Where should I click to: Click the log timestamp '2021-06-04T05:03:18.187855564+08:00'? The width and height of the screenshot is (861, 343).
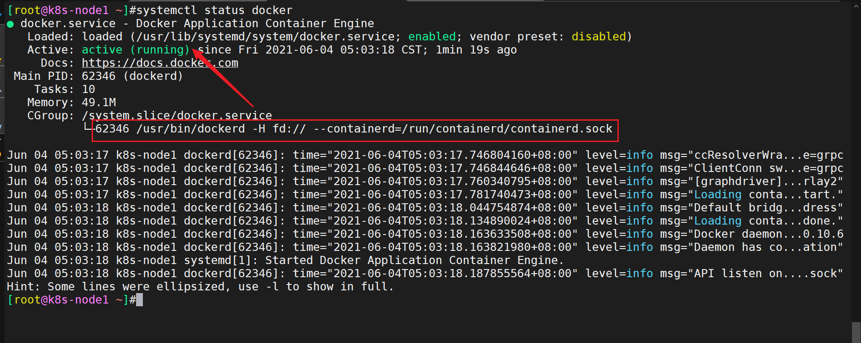[452, 273]
